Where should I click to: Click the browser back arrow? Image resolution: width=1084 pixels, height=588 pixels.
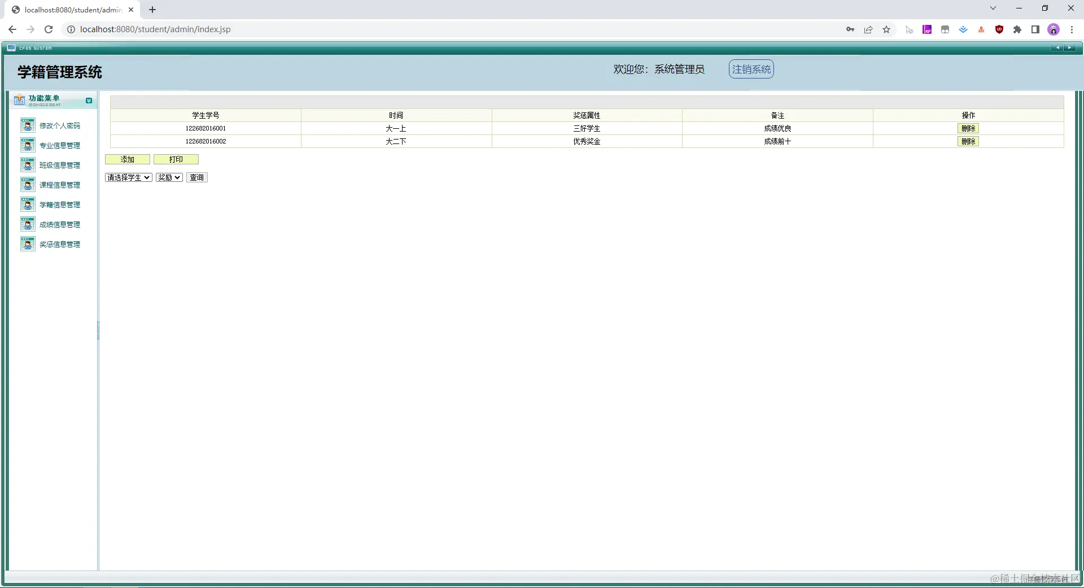(x=12, y=29)
